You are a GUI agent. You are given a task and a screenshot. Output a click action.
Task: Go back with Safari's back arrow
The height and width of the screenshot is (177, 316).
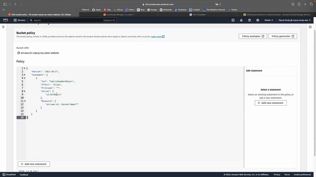(15, 4)
